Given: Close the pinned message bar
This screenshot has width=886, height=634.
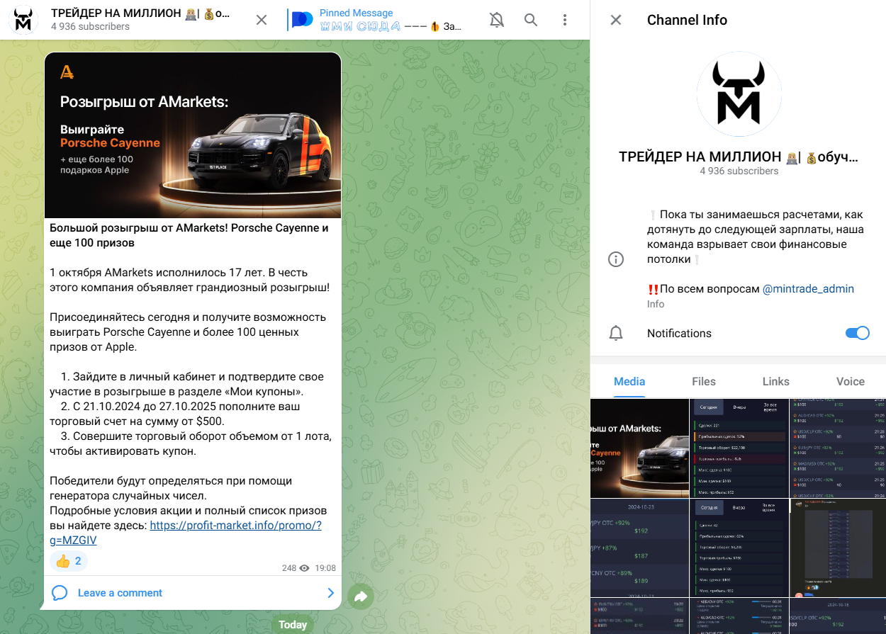Looking at the screenshot, I should (262, 20).
